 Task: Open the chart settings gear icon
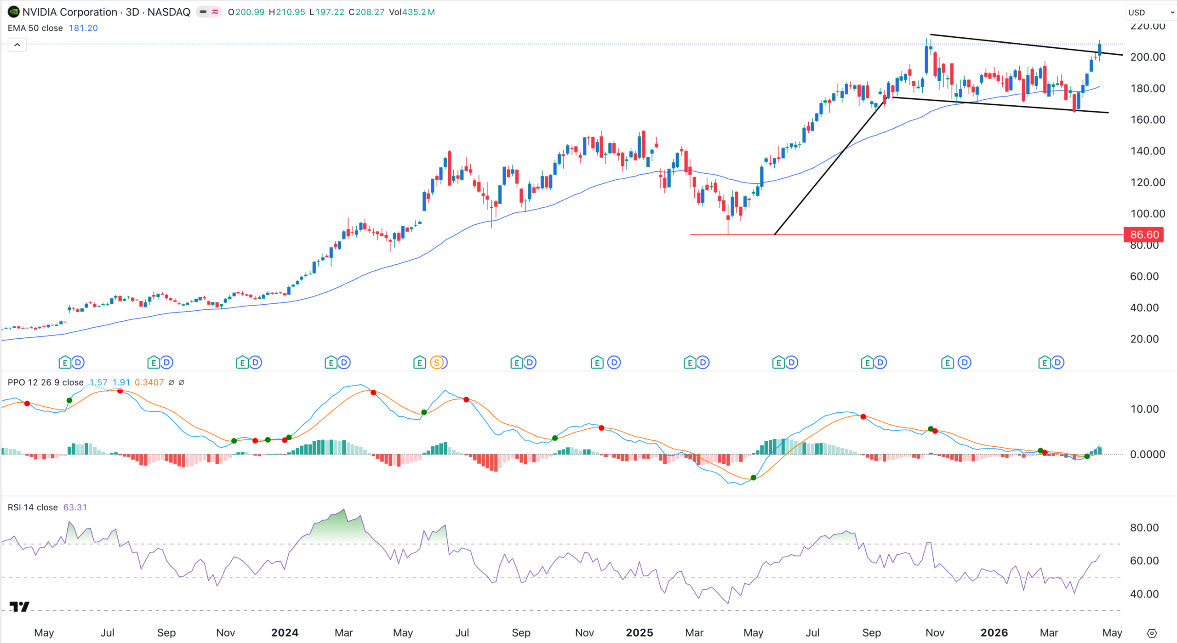(1151, 633)
